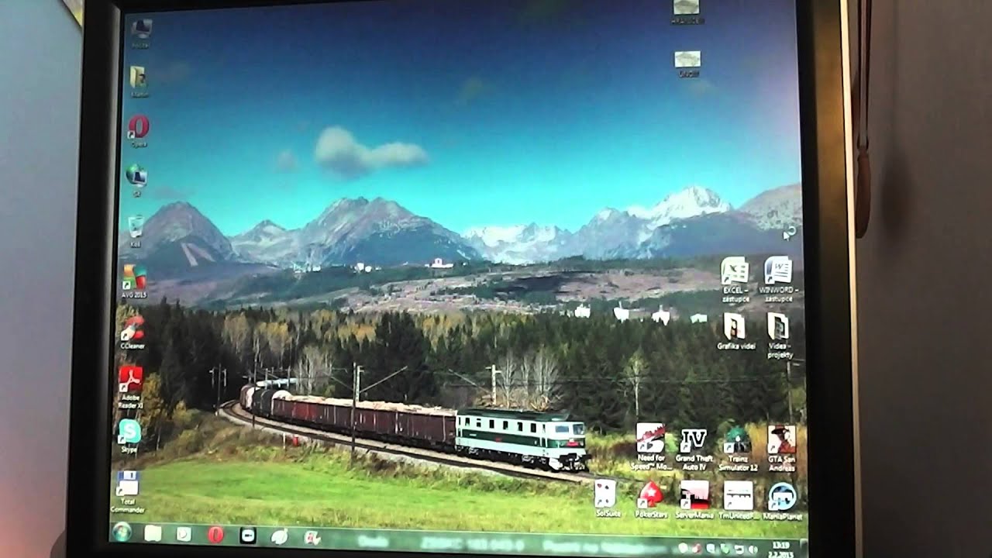Launch PokerStars from the desktop

click(x=649, y=500)
